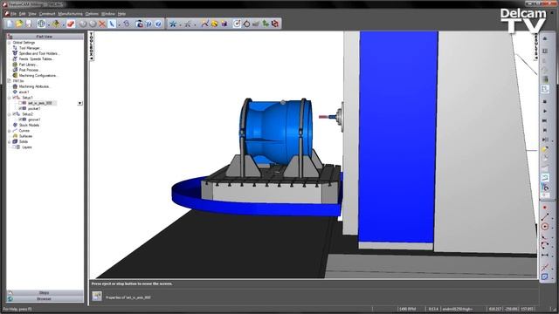Image resolution: width=559 pixels, height=314 pixels.
Task: Click the last red cube toolbar icon
Action: click(x=275, y=24)
